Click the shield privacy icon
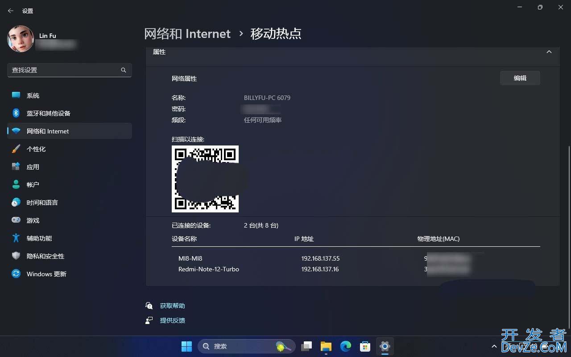Viewport: 571px width, 357px height. click(x=16, y=256)
